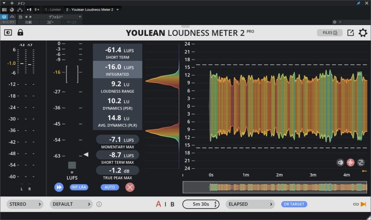The image size is (371, 220).
Task: Select the 2 - Youlean Loudness Meter 2 tab
Action: point(90,10)
